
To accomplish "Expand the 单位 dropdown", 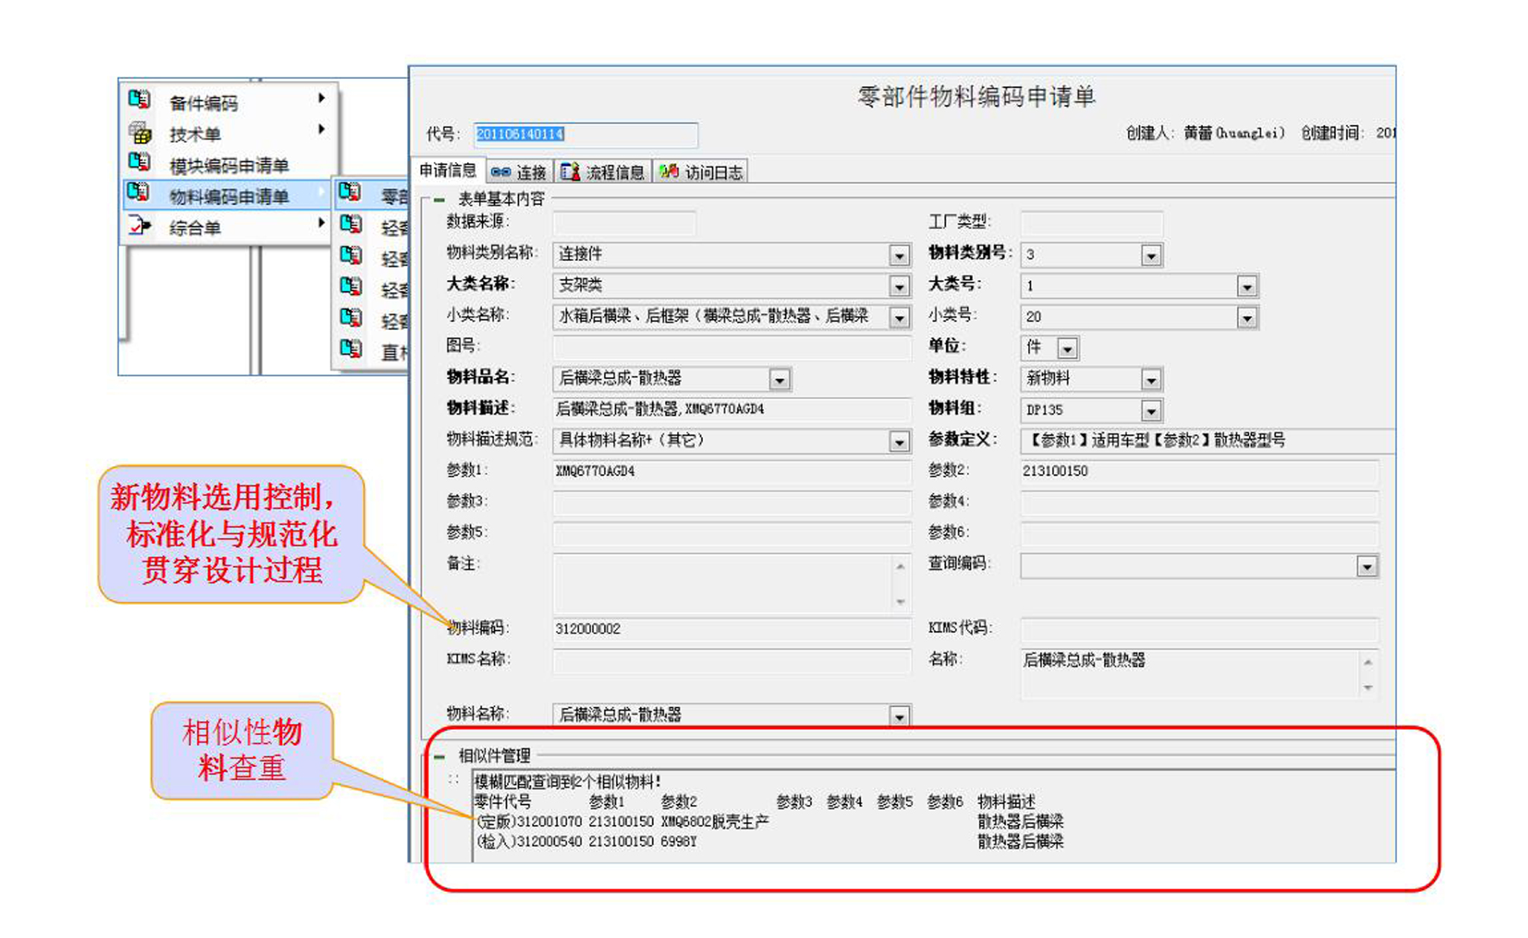I will pos(1068,349).
